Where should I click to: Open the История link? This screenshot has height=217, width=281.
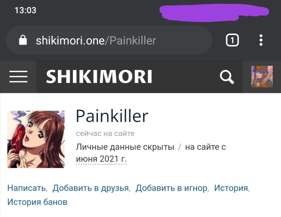(x=231, y=188)
